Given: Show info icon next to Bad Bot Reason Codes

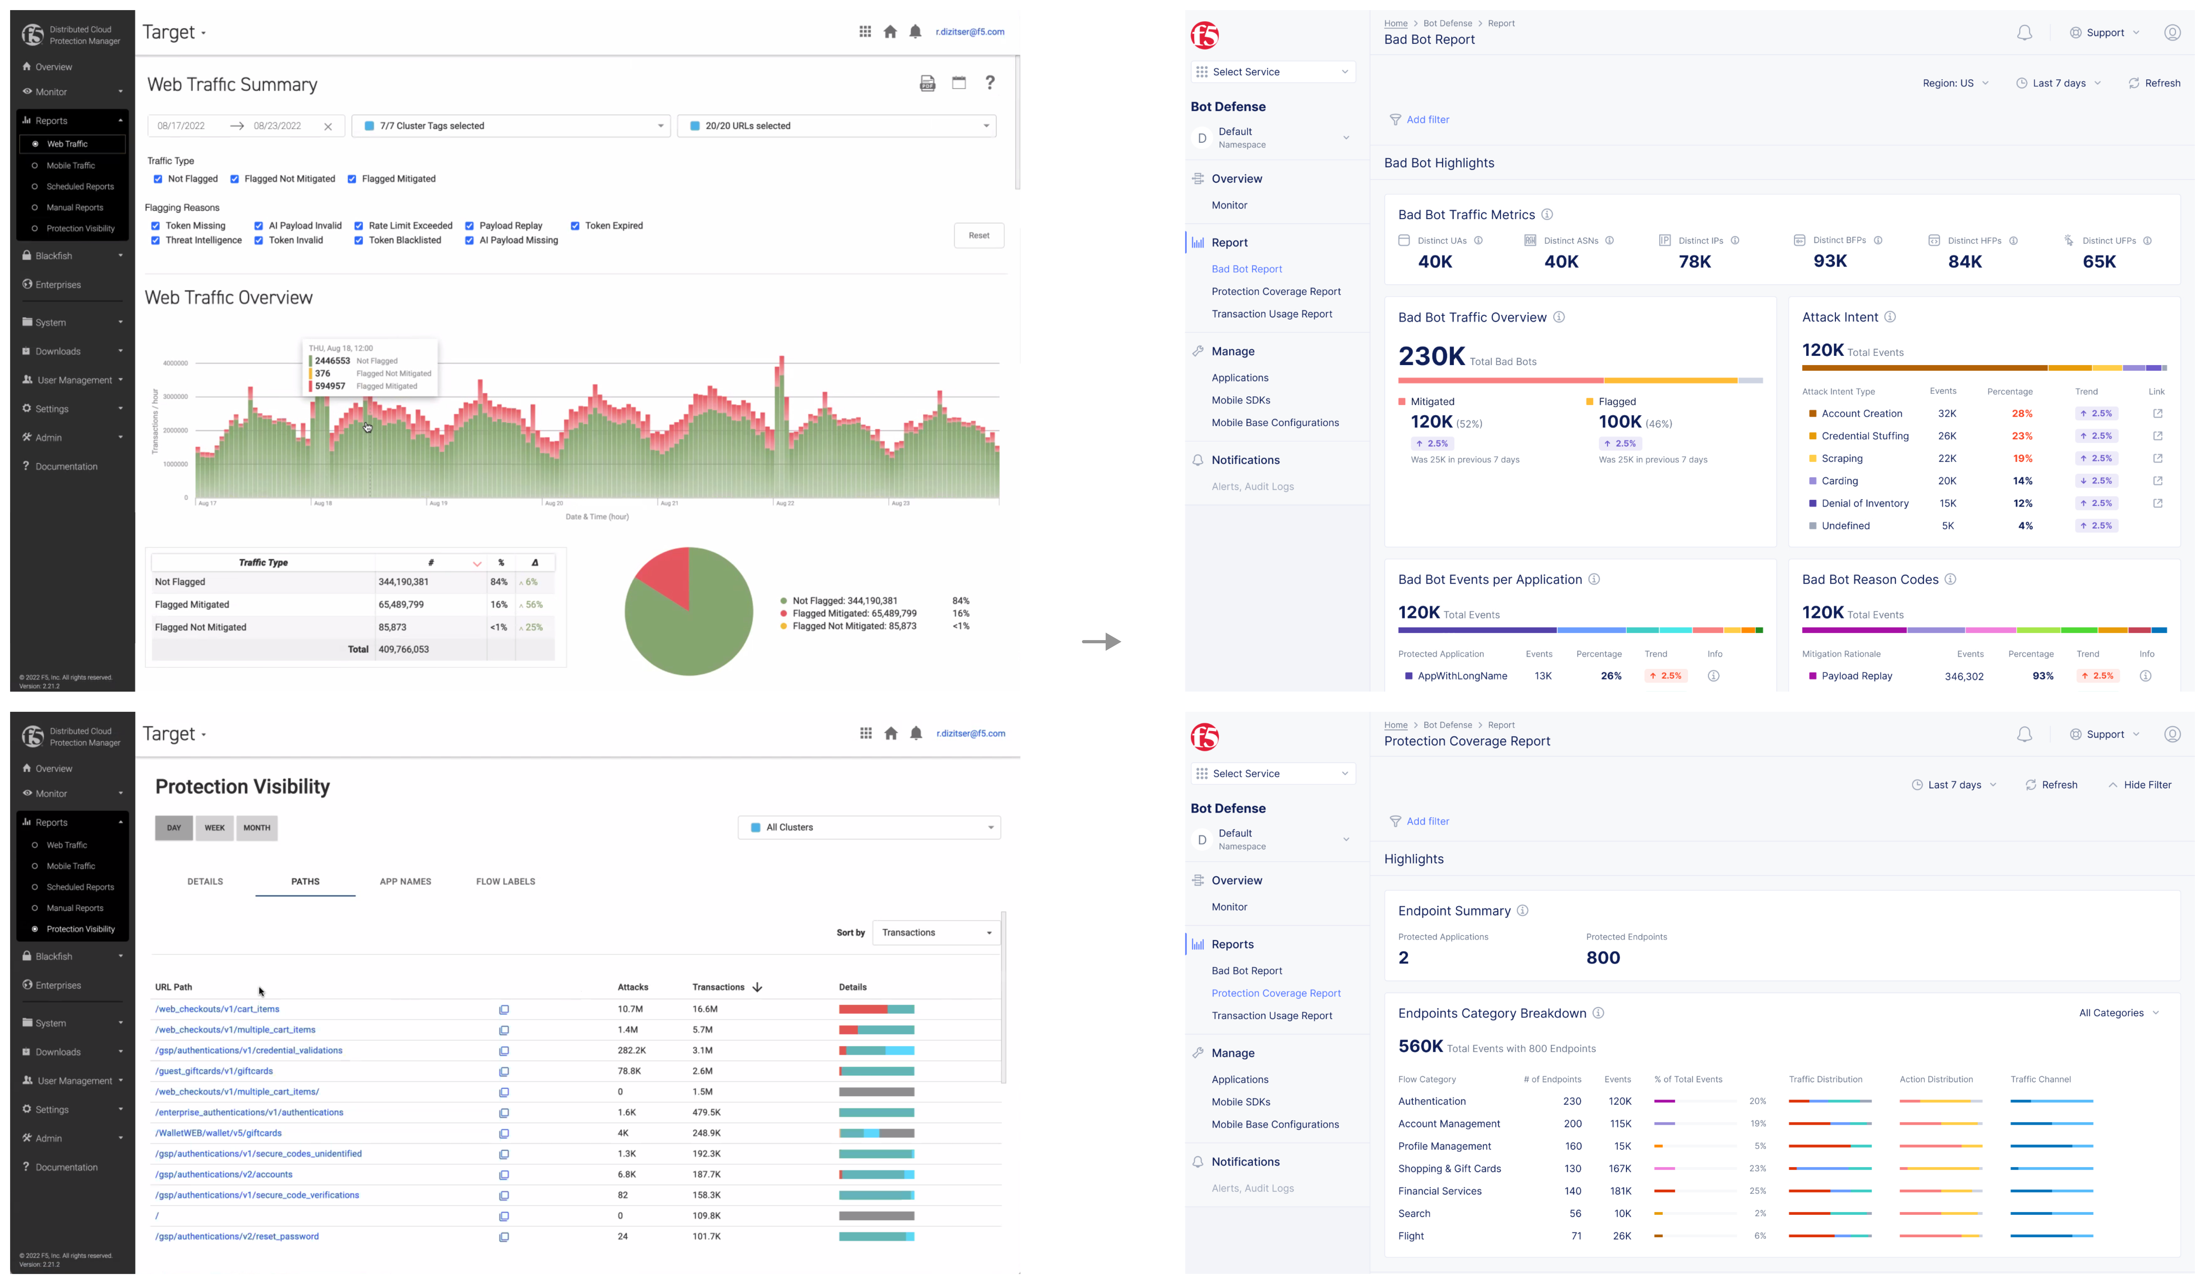Looking at the screenshot, I should click(x=1951, y=579).
